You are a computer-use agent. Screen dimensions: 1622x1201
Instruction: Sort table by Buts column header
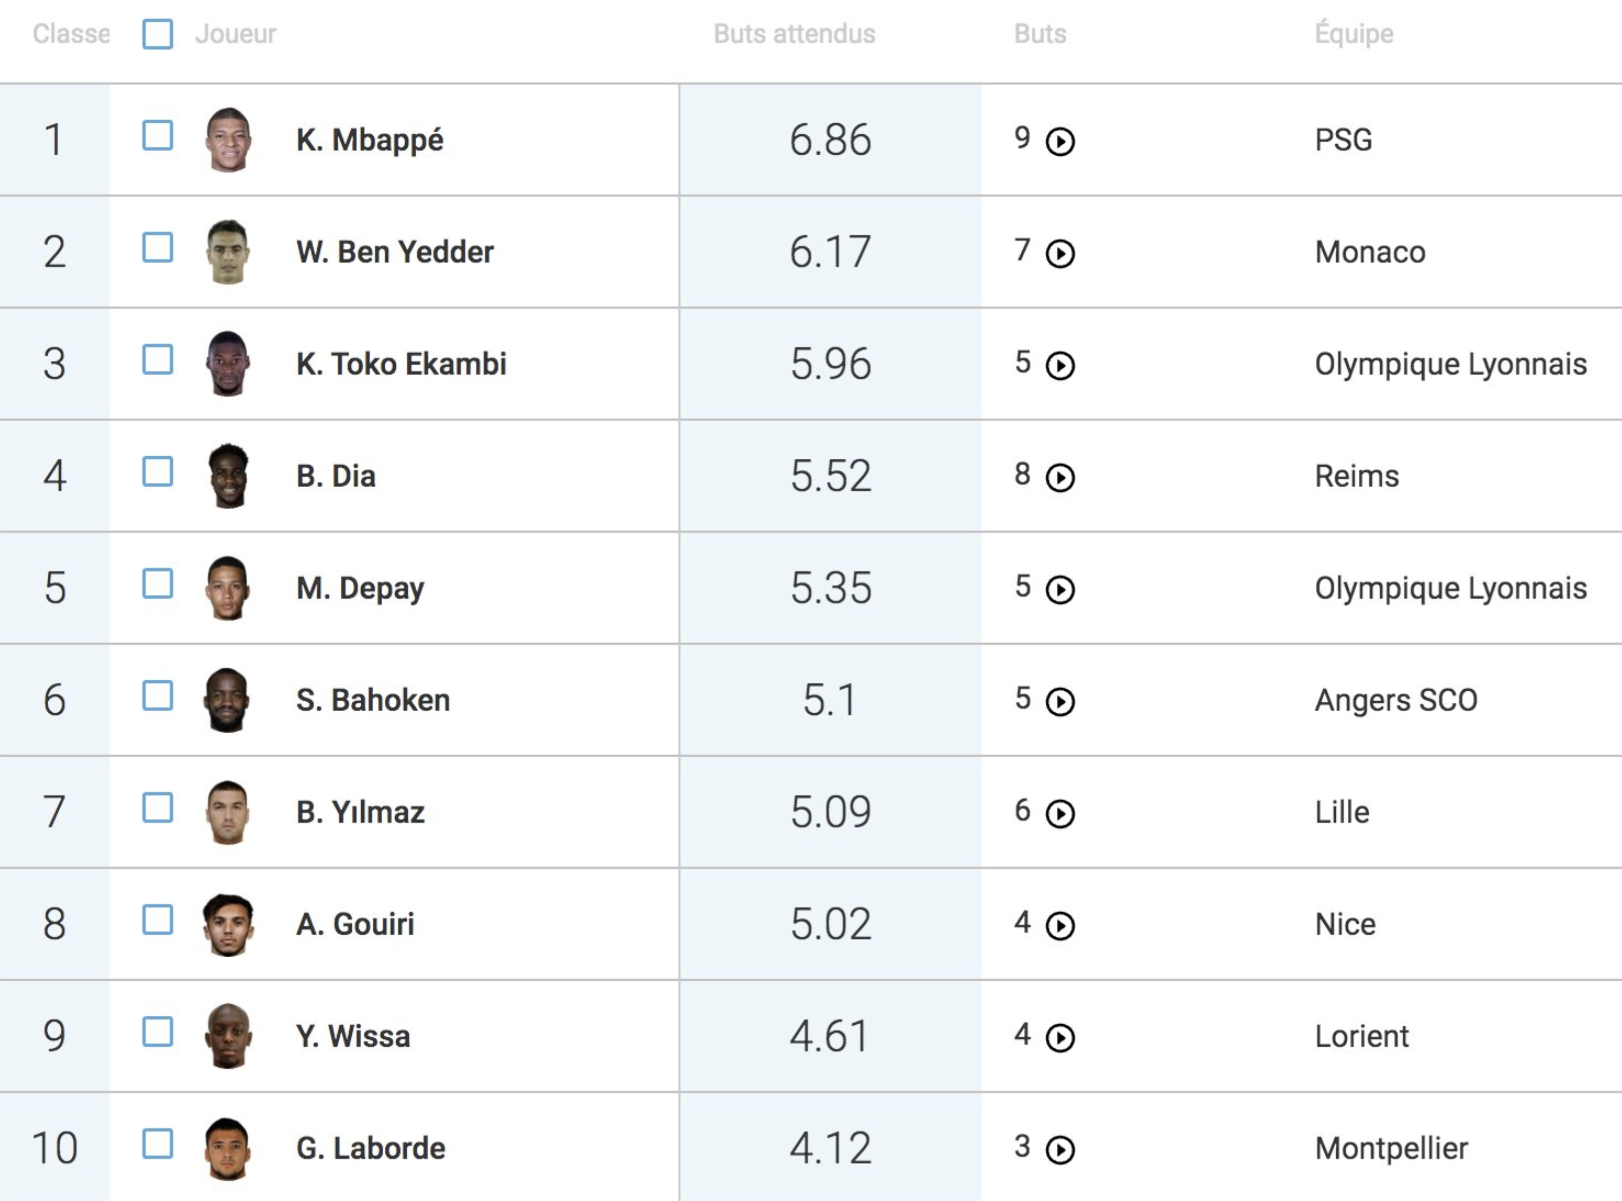[1040, 34]
